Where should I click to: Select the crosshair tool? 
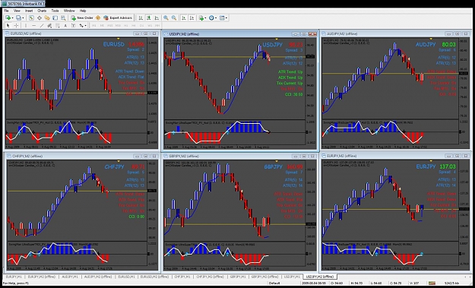tap(16, 26)
